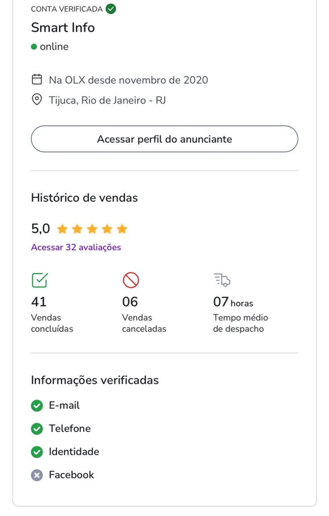The image size is (329, 516).
Task: Click the cancelled sales prohibition icon
Action: pos(130,280)
